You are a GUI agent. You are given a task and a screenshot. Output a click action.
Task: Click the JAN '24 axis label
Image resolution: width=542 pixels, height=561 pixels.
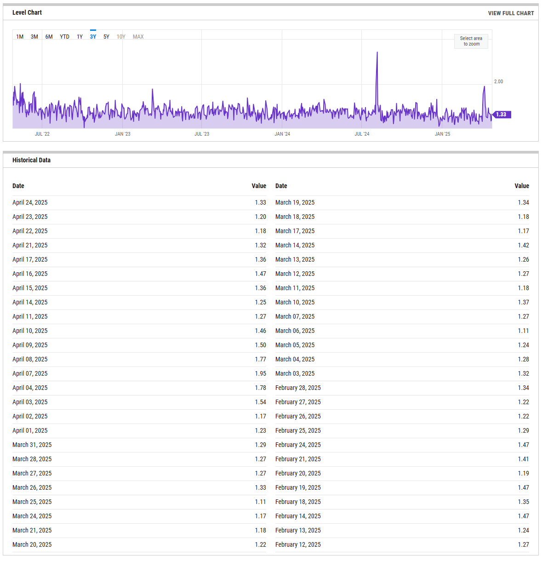282,134
